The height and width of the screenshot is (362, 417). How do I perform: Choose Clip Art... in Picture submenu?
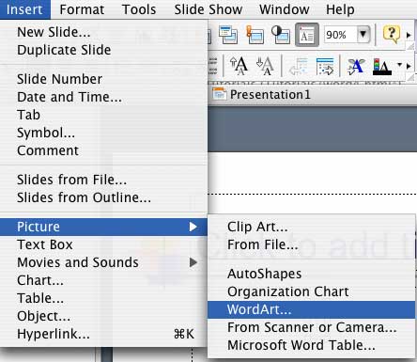(x=312, y=227)
